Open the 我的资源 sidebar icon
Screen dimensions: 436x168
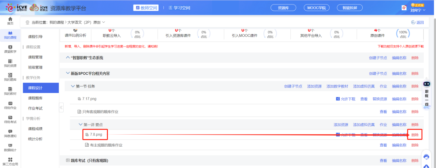(x=10, y=63)
